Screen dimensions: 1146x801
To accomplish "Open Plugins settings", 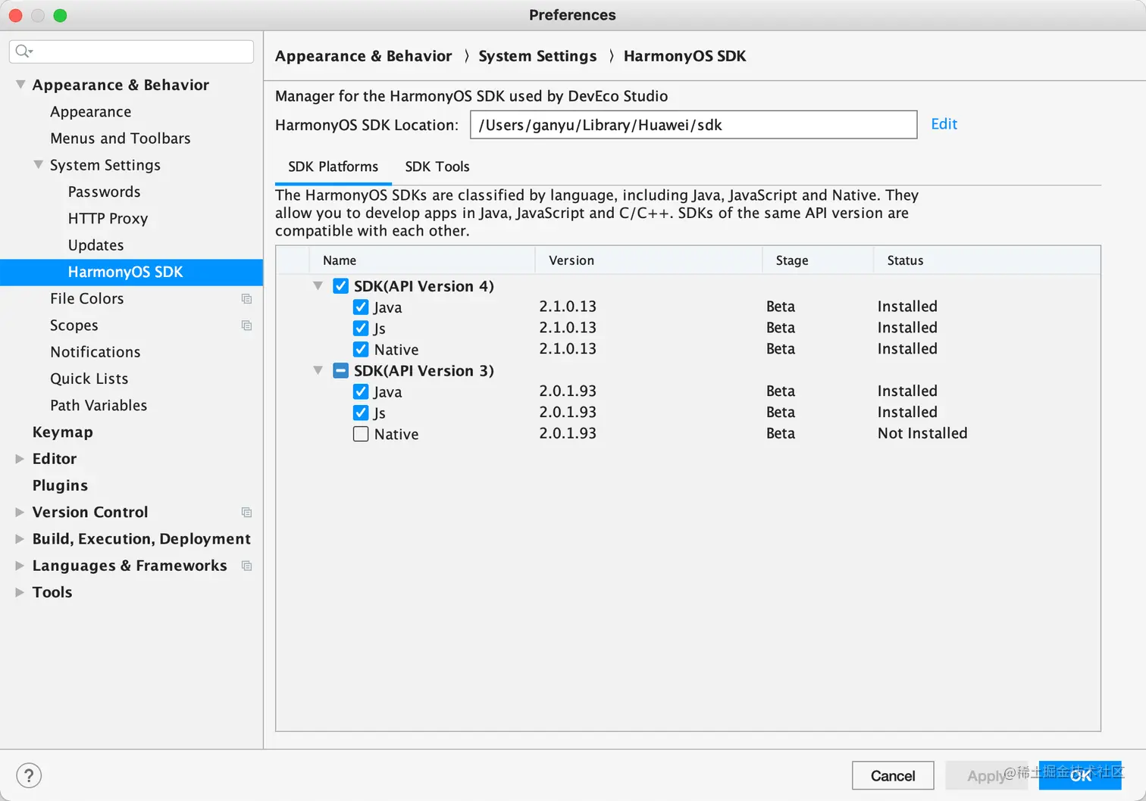I will [60, 485].
